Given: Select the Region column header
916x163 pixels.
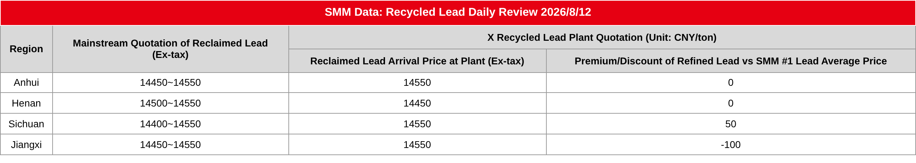Looking at the screenshot, I should (26, 49).
